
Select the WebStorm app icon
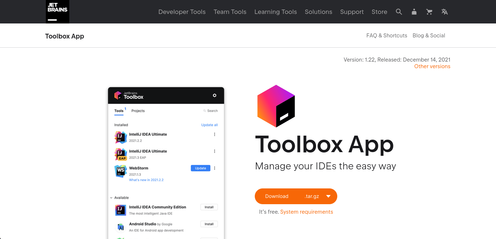pos(120,171)
